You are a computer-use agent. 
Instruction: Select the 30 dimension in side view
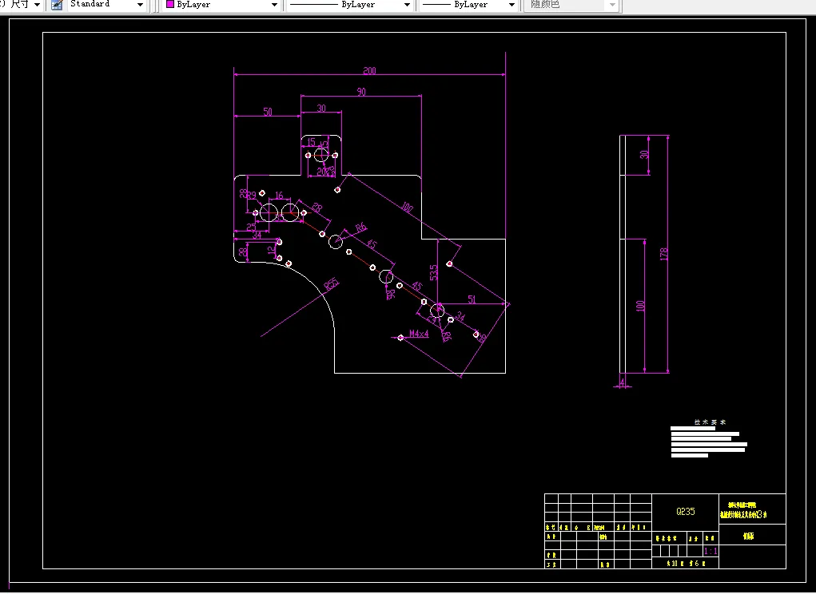point(644,154)
